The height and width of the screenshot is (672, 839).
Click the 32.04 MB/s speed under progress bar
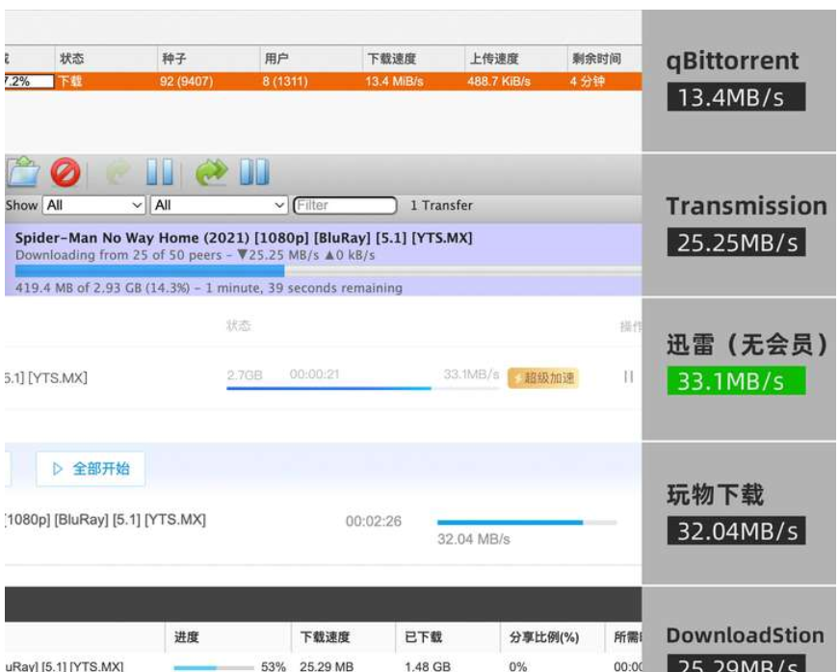coord(474,539)
